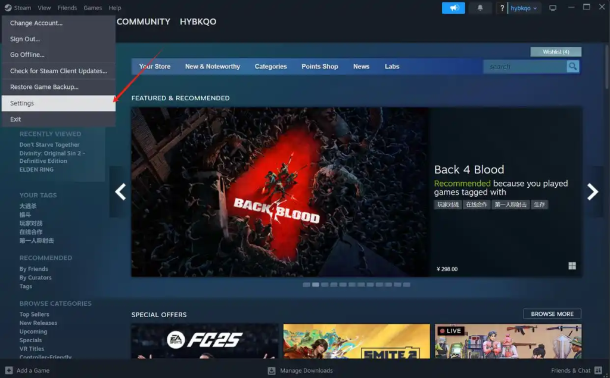Open Don't Starve Together from recently viewed
The image size is (610, 378).
pos(49,144)
